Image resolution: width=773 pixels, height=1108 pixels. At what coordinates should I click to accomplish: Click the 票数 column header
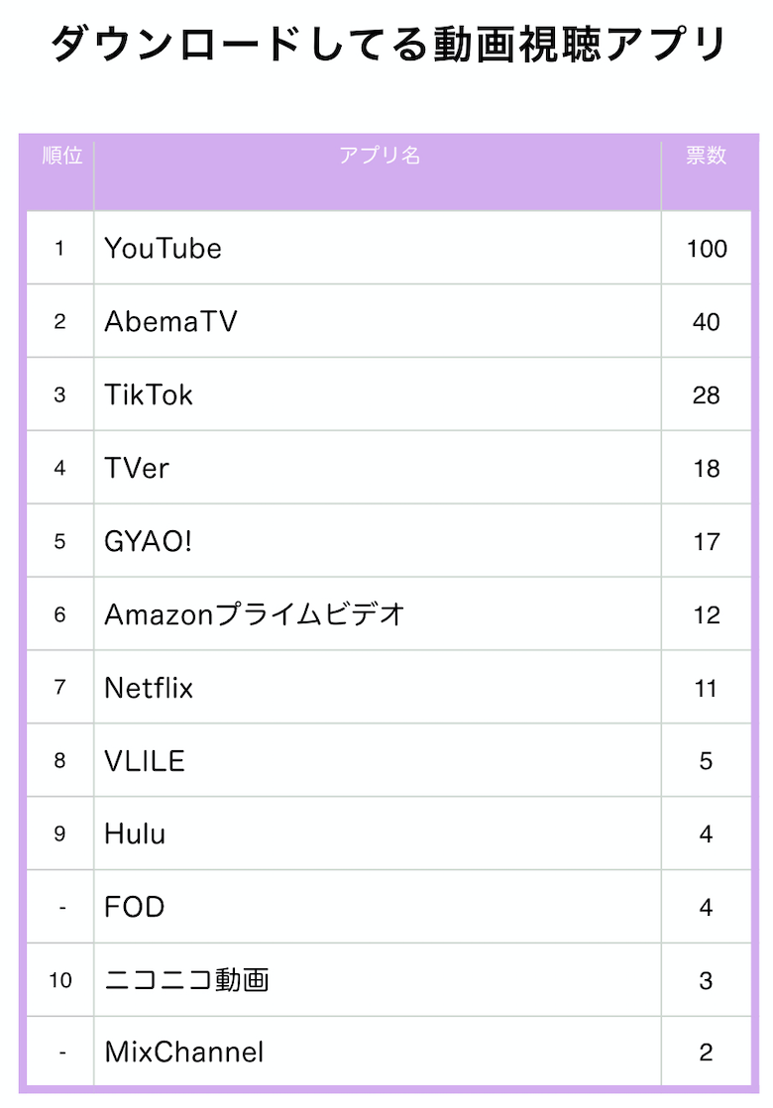[x=706, y=155]
